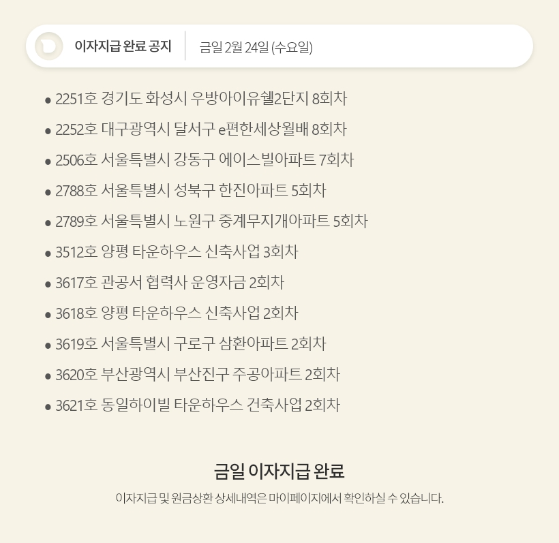Click the 마이페이지 notice text at the bottom

[x=279, y=498]
